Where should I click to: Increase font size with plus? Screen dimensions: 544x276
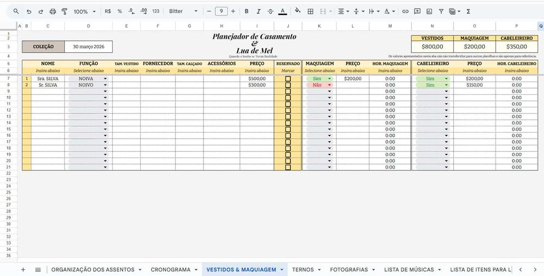tap(233, 11)
